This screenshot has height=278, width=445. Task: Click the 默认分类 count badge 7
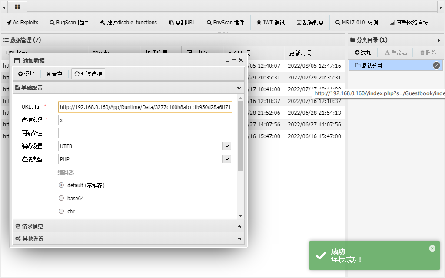pyautogui.click(x=436, y=66)
